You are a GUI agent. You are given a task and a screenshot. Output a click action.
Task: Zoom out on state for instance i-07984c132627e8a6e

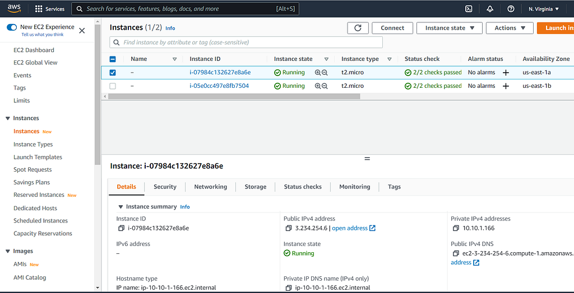(x=325, y=73)
